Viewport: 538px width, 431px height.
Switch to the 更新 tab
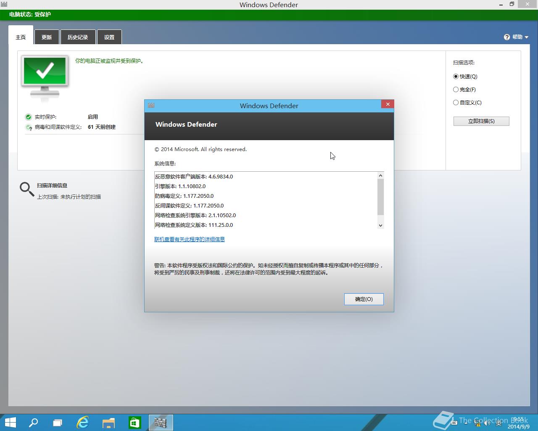pos(47,37)
